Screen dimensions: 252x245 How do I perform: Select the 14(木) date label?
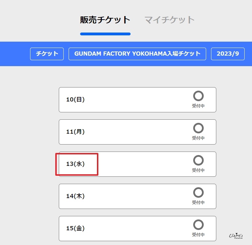75,196
